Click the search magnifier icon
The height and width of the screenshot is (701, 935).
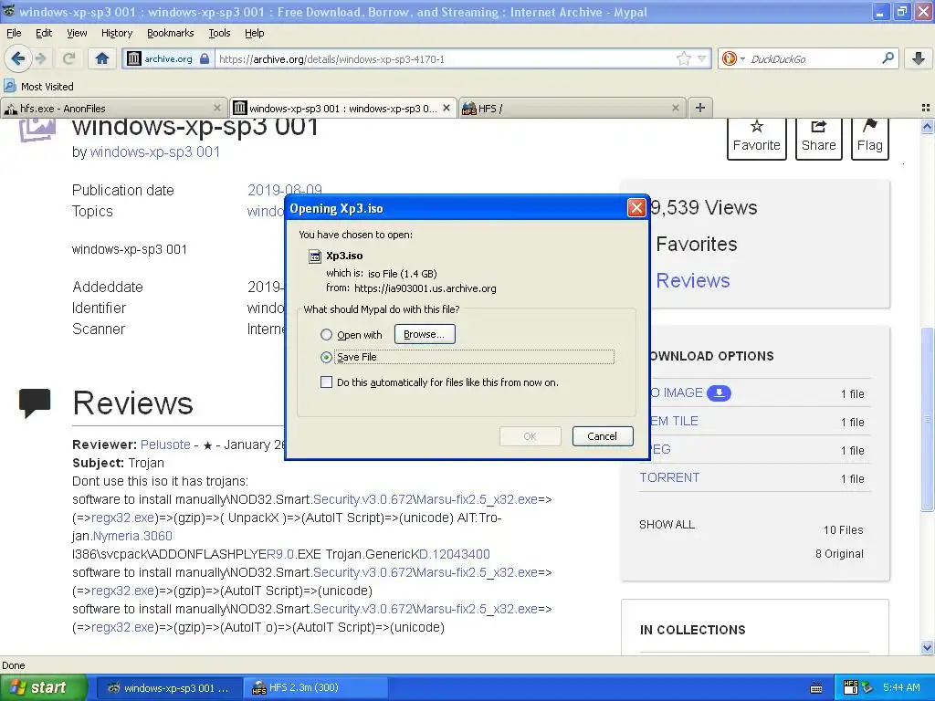click(x=888, y=58)
